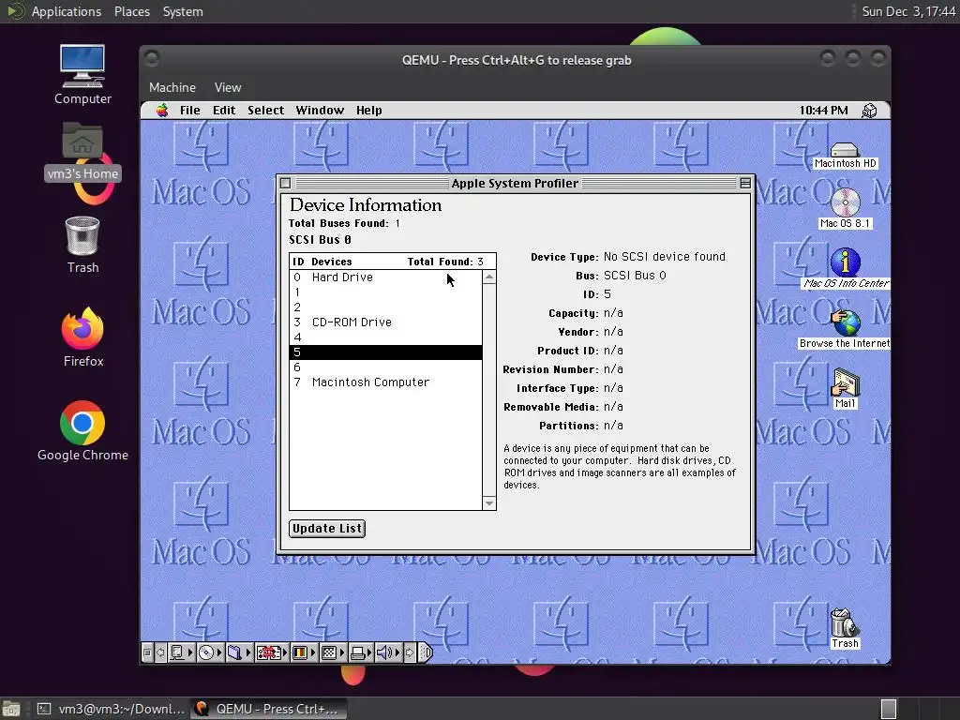
Task: Select the Mac OS Info Center icon
Action: point(846,268)
